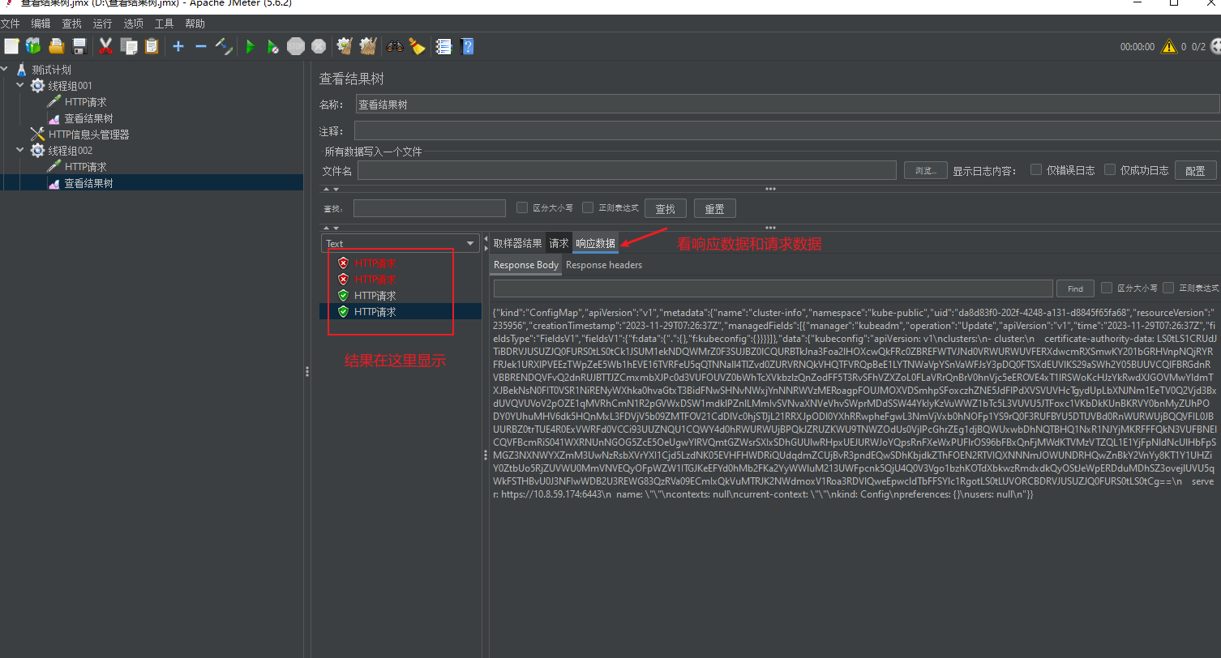Switch to the Response headers tab
1221x658 pixels.
tap(604, 265)
